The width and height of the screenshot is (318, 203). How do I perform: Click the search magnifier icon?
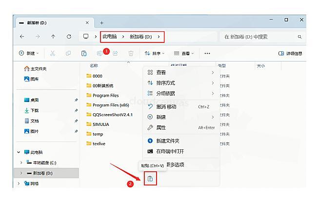[x=299, y=37]
